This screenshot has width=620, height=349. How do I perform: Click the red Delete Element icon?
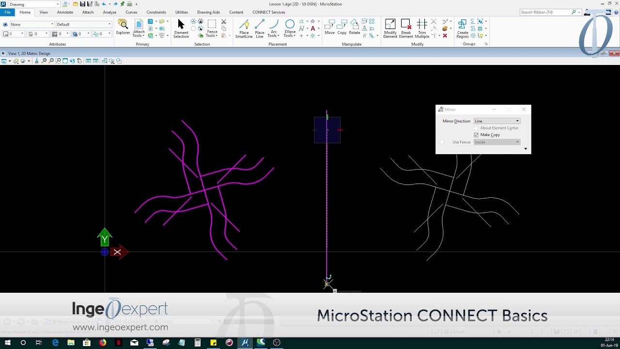[445, 35]
